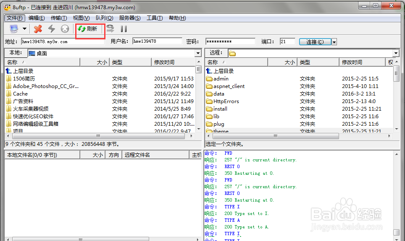This screenshot has height=241, width=405.
Task: Click the pause toolbar icon
Action: 124,29
